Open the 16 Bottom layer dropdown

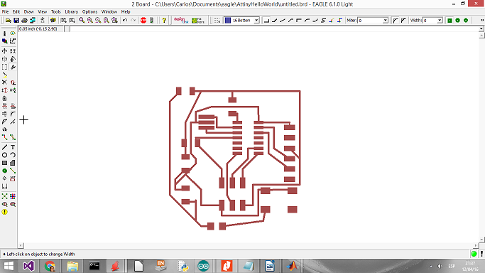point(256,21)
